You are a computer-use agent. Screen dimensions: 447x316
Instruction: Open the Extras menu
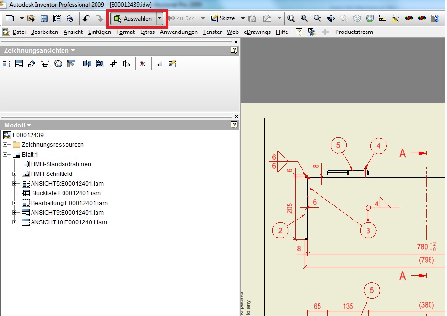click(x=147, y=32)
